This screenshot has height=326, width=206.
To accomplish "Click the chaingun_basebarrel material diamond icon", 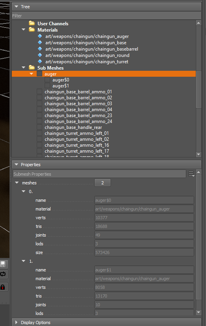I will click(40, 49).
